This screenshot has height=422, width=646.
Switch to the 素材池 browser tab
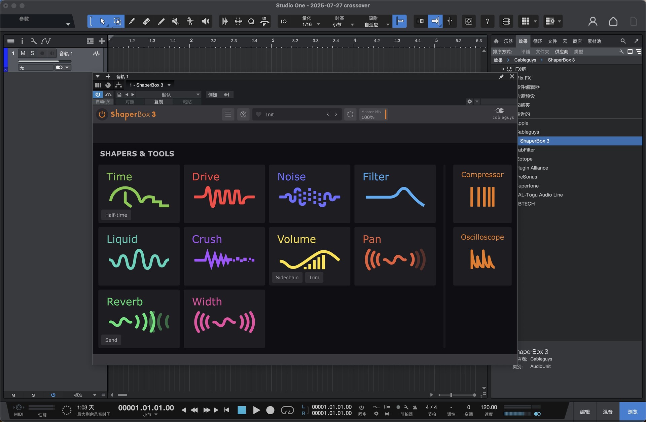tap(594, 41)
